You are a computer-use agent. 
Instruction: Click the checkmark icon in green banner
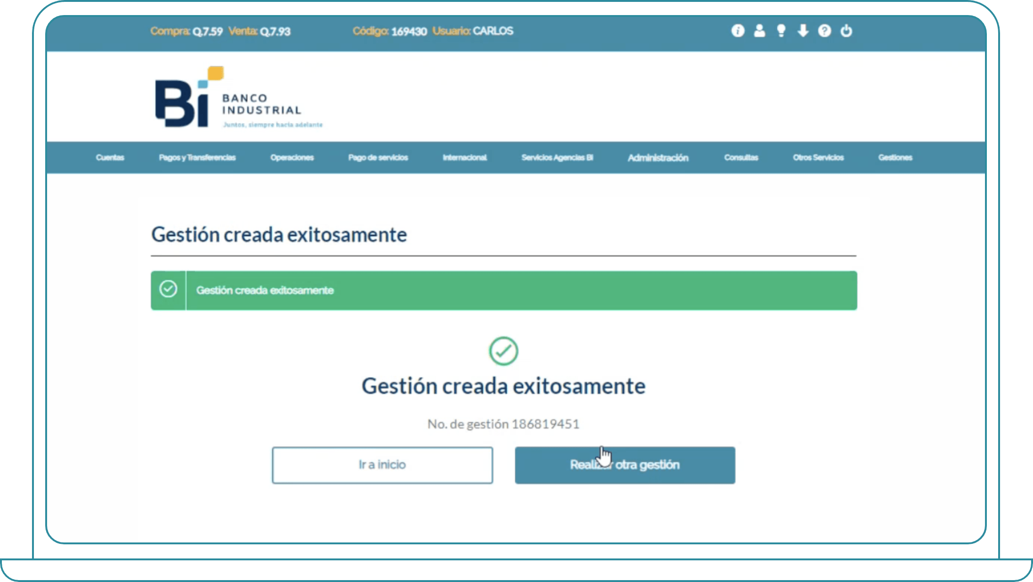(x=168, y=289)
